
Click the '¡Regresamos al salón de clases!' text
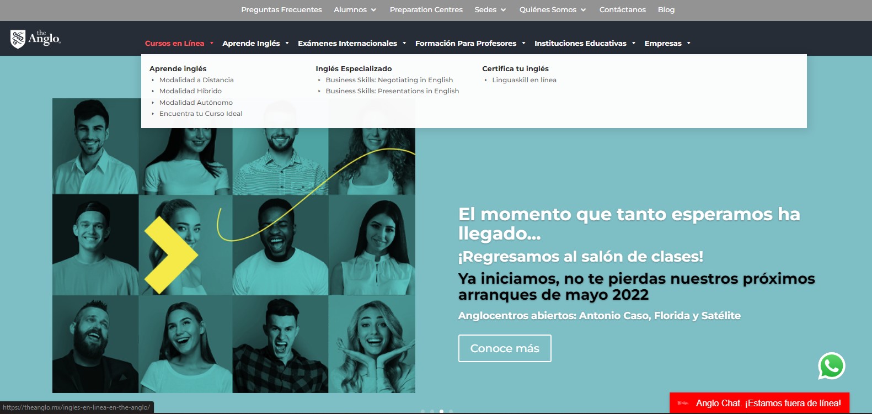(x=581, y=257)
